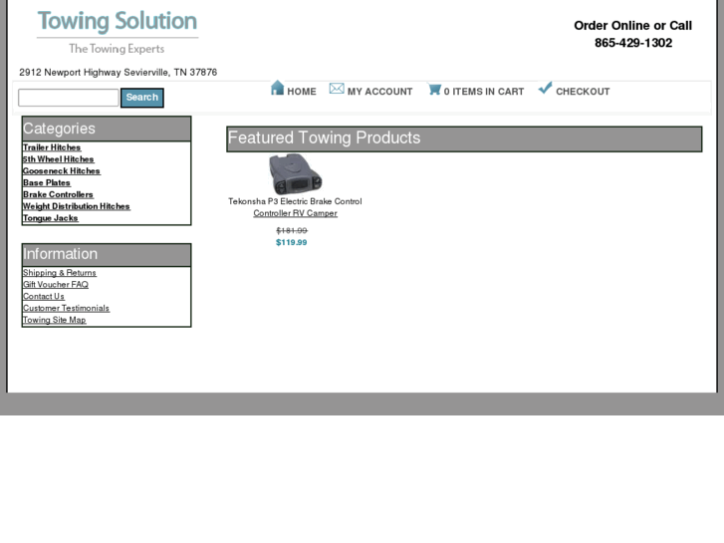Open MY ACCOUNT menu link
Image resolution: width=724 pixels, height=543 pixels.
380,92
